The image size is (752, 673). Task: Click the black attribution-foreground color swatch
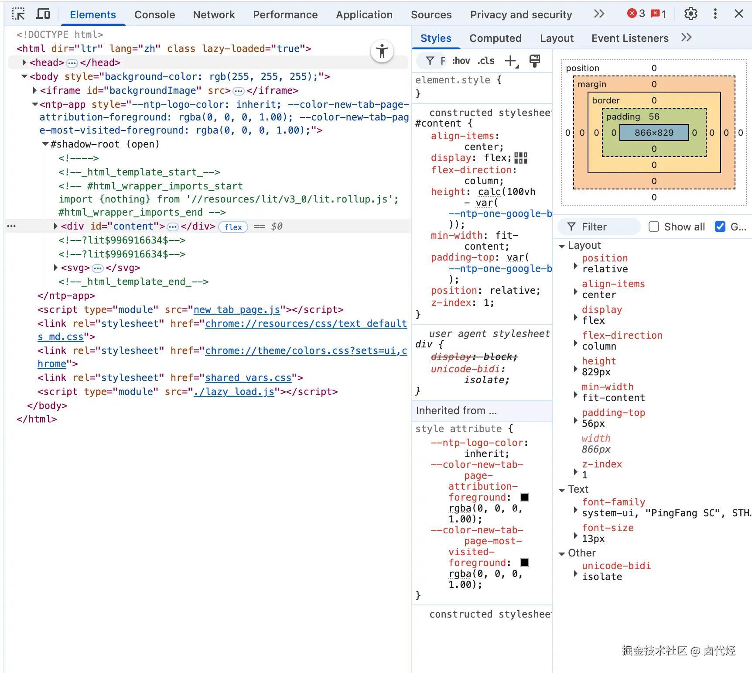(x=524, y=498)
